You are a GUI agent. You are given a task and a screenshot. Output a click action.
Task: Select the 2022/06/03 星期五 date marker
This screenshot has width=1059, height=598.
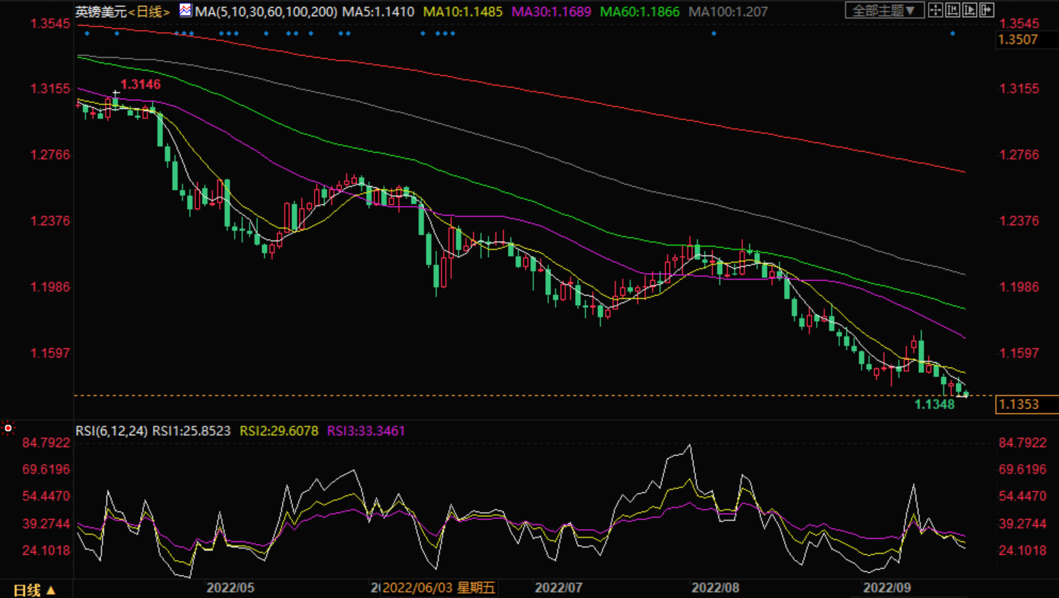pos(439,588)
